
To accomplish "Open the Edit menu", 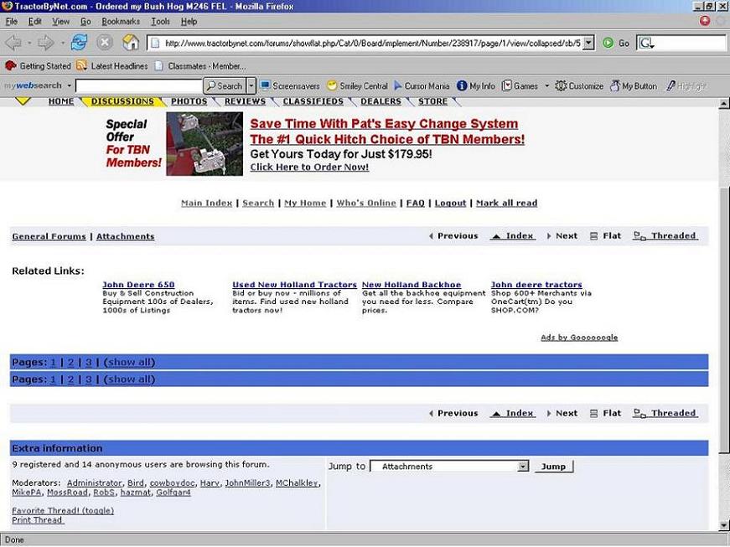I will pyautogui.click(x=34, y=22).
